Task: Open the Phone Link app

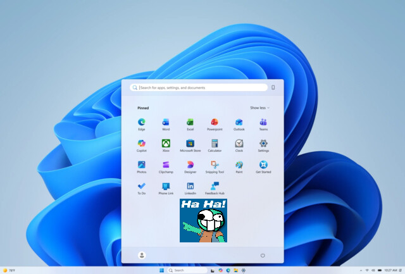Action: (x=166, y=189)
